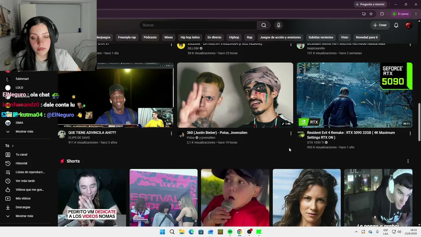
Task: Click the ESP LAA language indicator
Action: (x=385, y=232)
